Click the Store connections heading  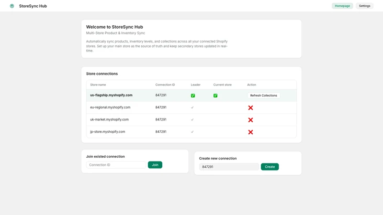click(x=102, y=74)
